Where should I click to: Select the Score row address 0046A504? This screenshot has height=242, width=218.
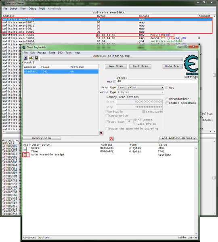click(x=107, y=148)
